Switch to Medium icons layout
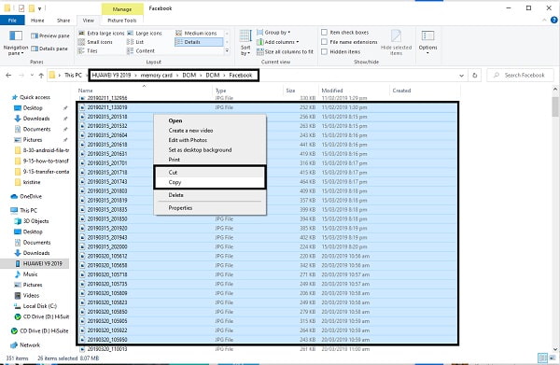Screen dimensions: 560x365 pos(196,34)
